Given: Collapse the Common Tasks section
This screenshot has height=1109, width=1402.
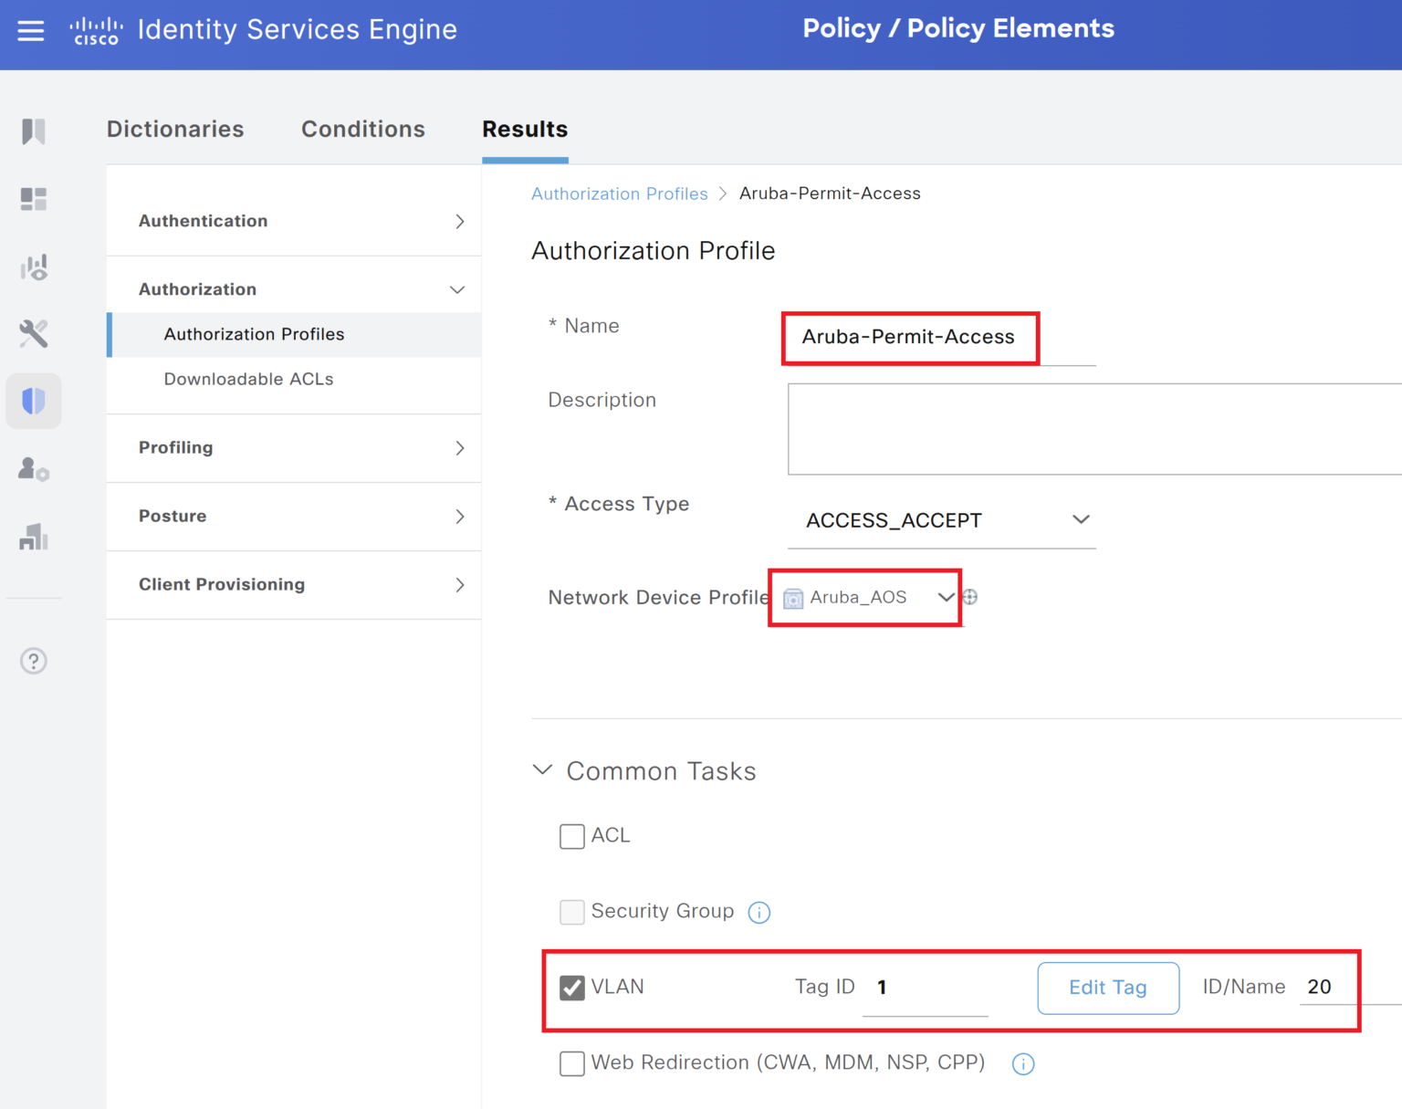Looking at the screenshot, I should [x=542, y=769].
